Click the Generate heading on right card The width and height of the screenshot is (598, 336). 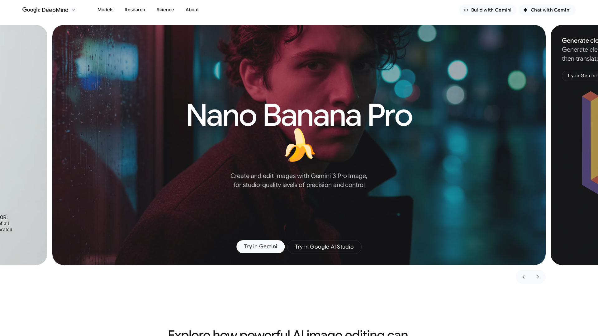pyautogui.click(x=580, y=40)
